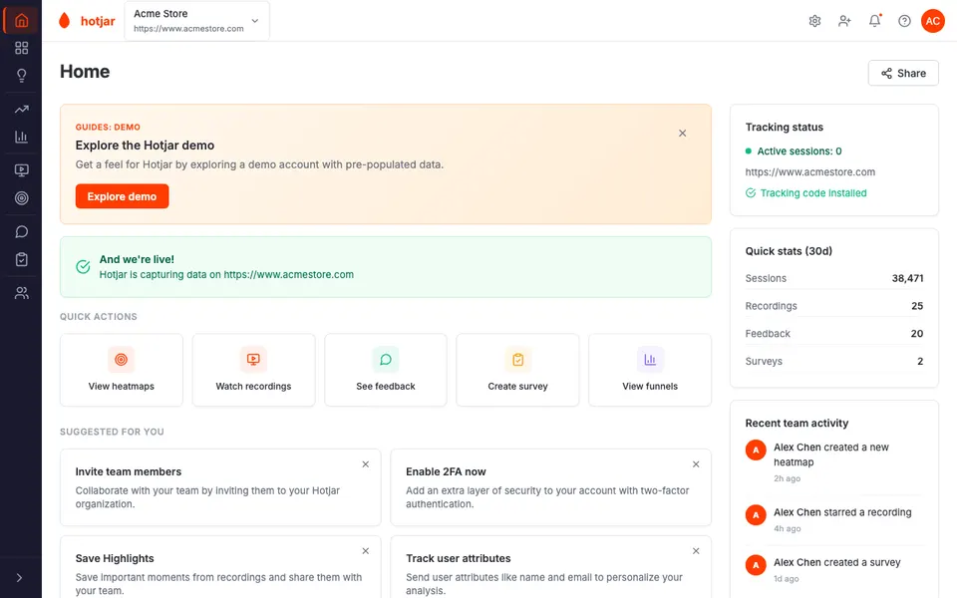Click the Recordings 25 stat row
Image resolution: width=957 pixels, height=598 pixels.
pyautogui.click(x=833, y=306)
